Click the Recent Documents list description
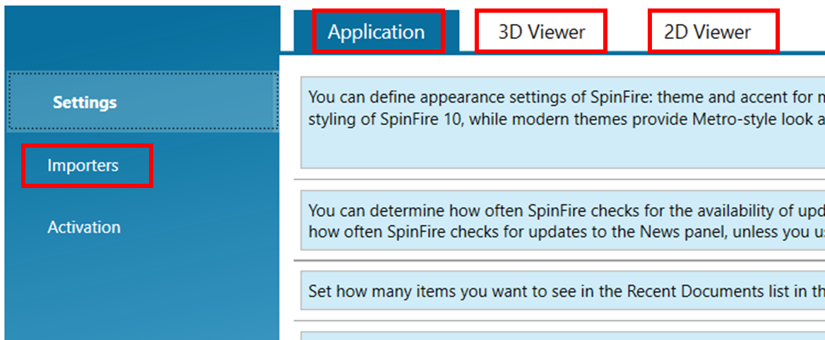The width and height of the screenshot is (825, 340). point(562,291)
